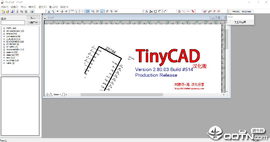
Task: Select the Power symbol tool
Action: 62,11
